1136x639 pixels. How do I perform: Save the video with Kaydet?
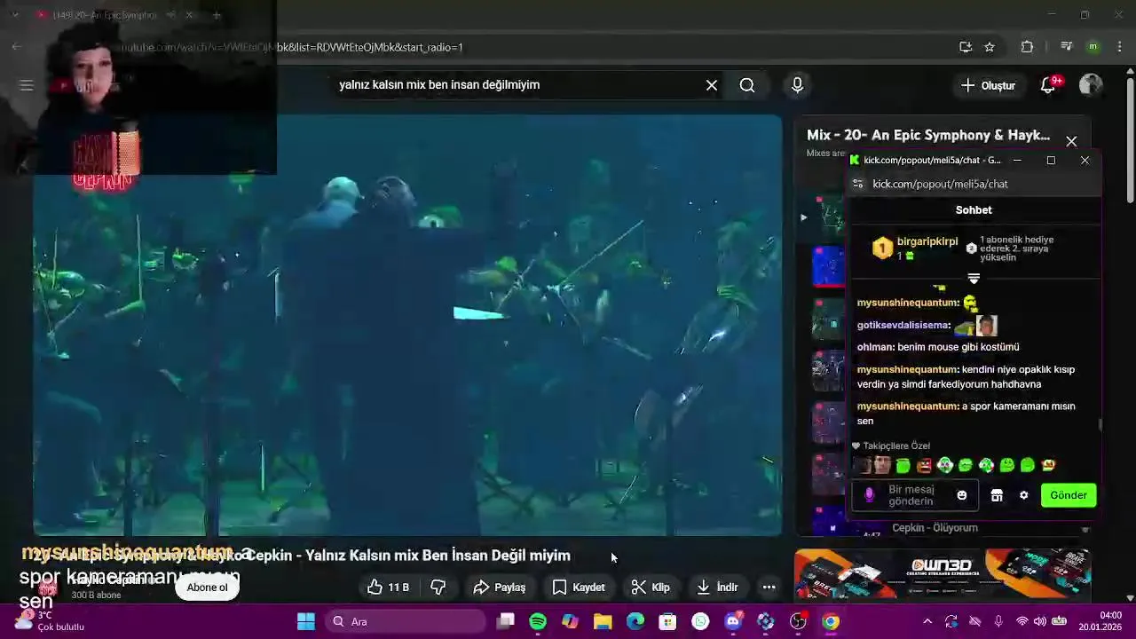click(x=579, y=587)
